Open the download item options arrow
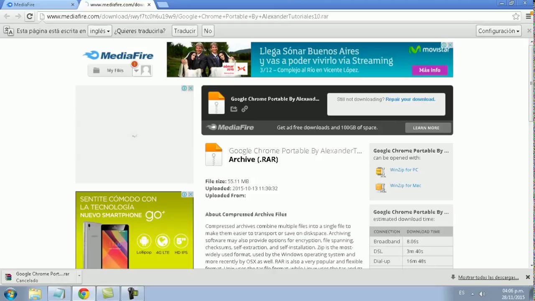The image size is (535, 301). 79,276
